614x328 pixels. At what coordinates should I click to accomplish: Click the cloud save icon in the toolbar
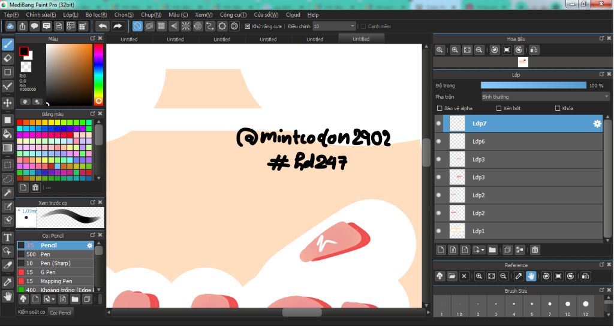click(10, 26)
